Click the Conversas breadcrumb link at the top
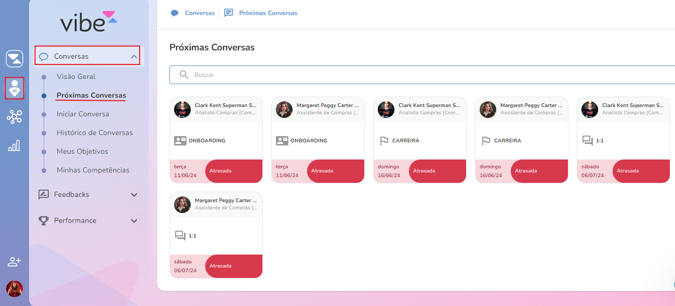Viewport: 675px width, 306px height. tap(200, 13)
